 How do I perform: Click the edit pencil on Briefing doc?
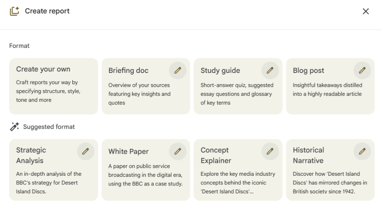pos(178,70)
